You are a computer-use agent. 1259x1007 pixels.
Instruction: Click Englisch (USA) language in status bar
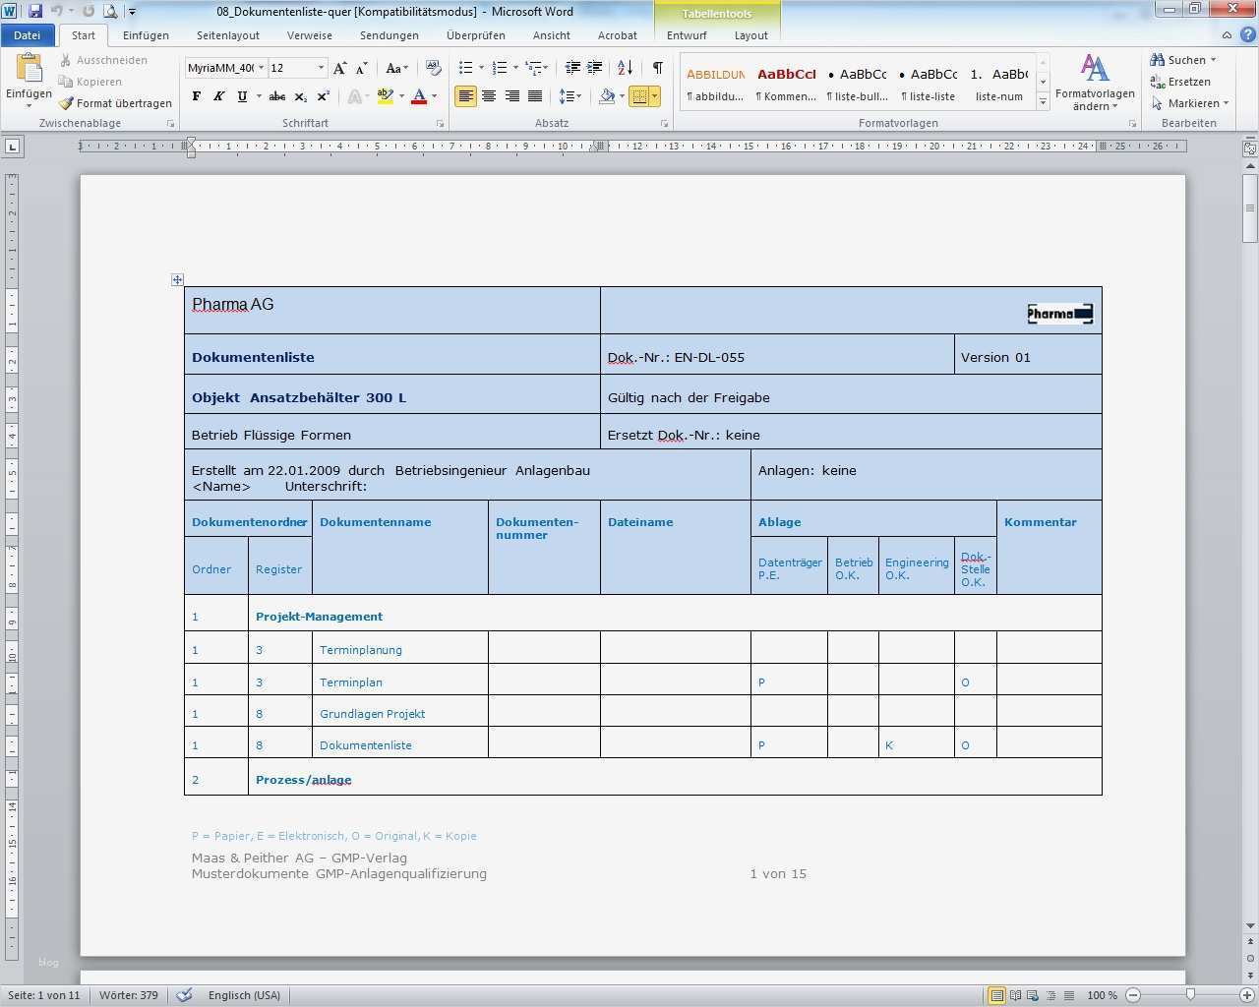click(x=244, y=995)
